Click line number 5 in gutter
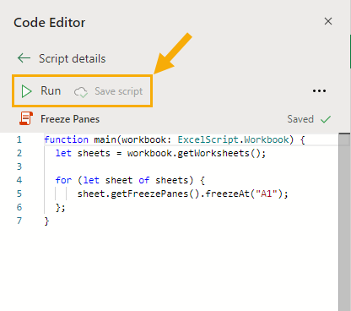 point(19,194)
